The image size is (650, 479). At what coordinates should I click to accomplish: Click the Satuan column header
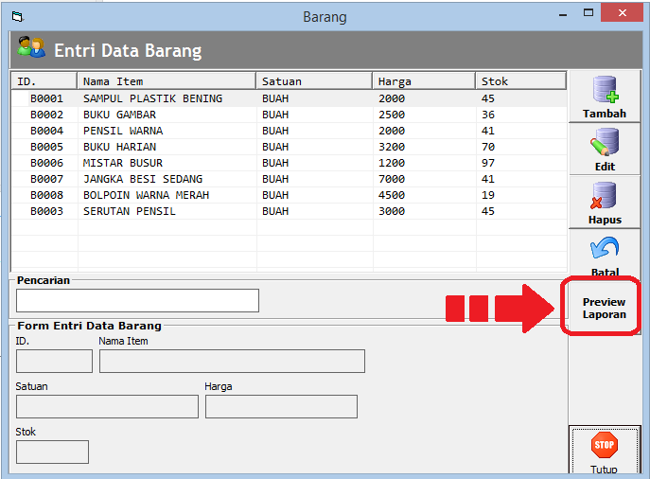pos(314,80)
